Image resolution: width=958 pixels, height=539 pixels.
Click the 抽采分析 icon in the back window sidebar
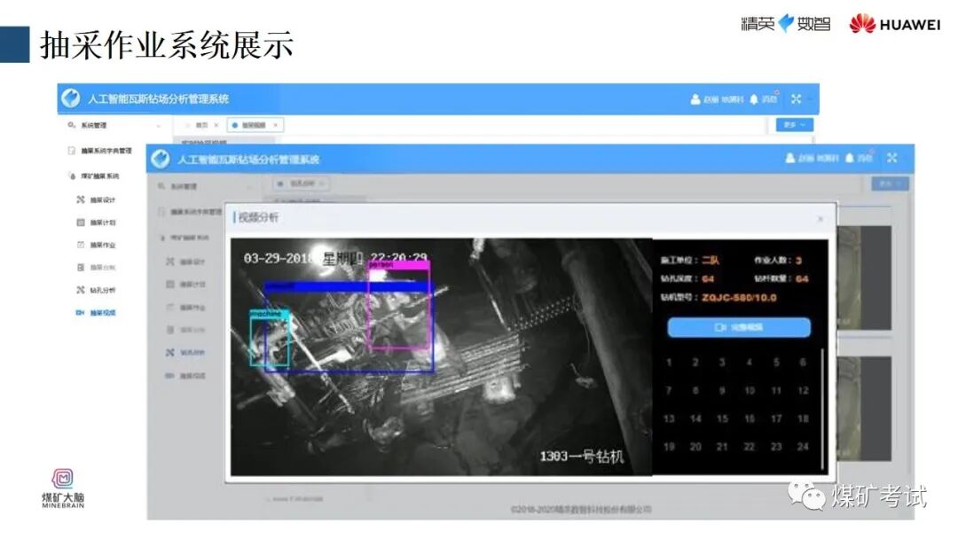click(x=81, y=268)
